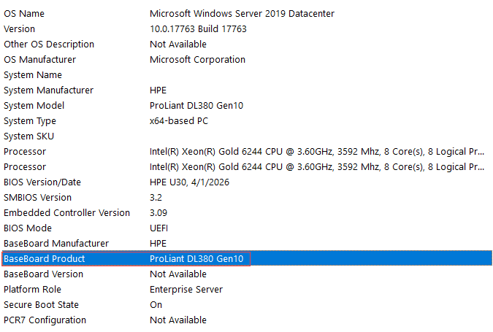Click HPE value for BaseBoard Manufacturer
Screen dimensions: 493x332
coord(158,244)
